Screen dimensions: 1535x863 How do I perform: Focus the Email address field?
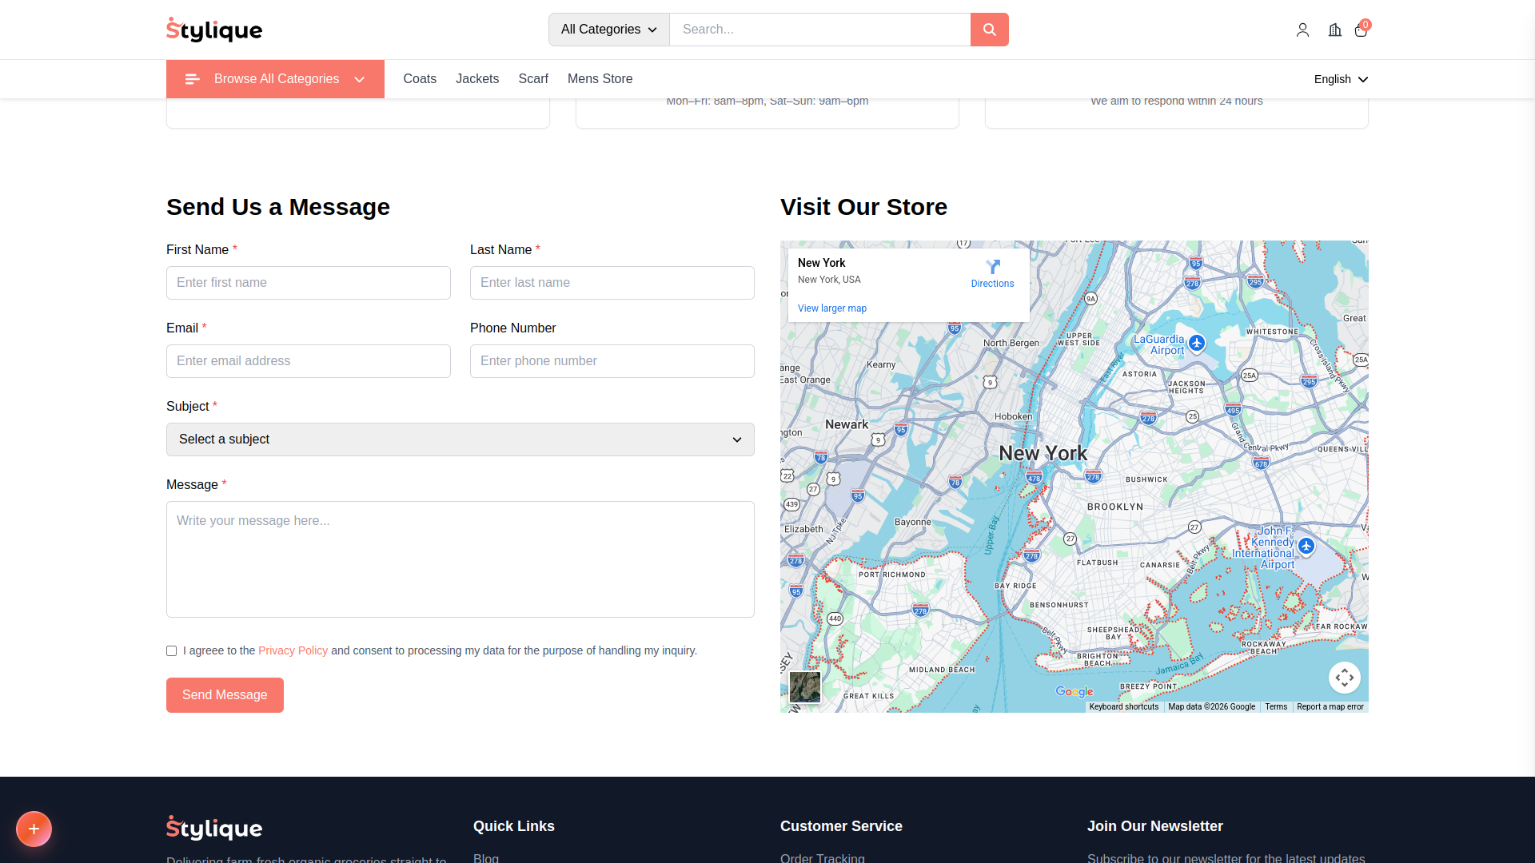[309, 361]
